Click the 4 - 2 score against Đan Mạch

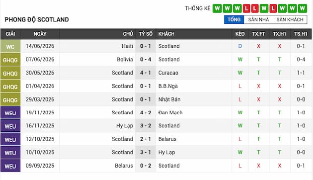(146, 113)
